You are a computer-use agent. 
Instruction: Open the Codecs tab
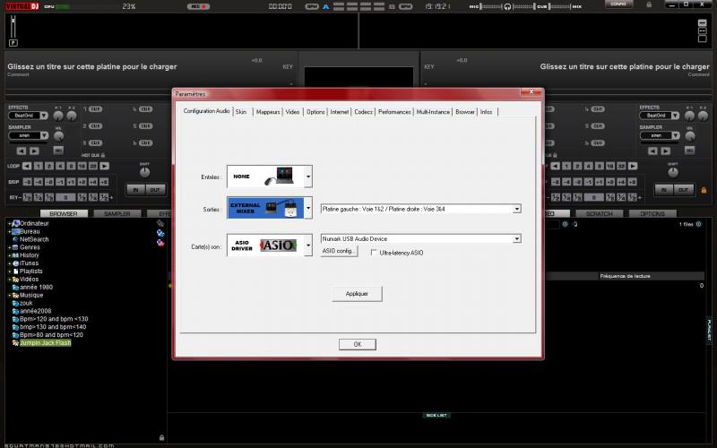pyautogui.click(x=363, y=112)
